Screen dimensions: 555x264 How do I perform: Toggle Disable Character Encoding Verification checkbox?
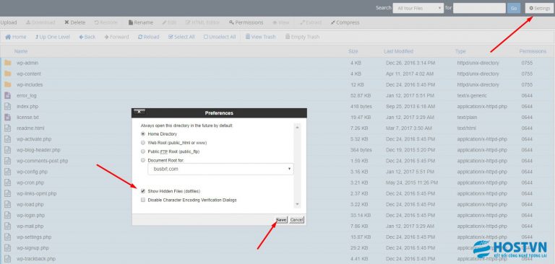coord(143,200)
